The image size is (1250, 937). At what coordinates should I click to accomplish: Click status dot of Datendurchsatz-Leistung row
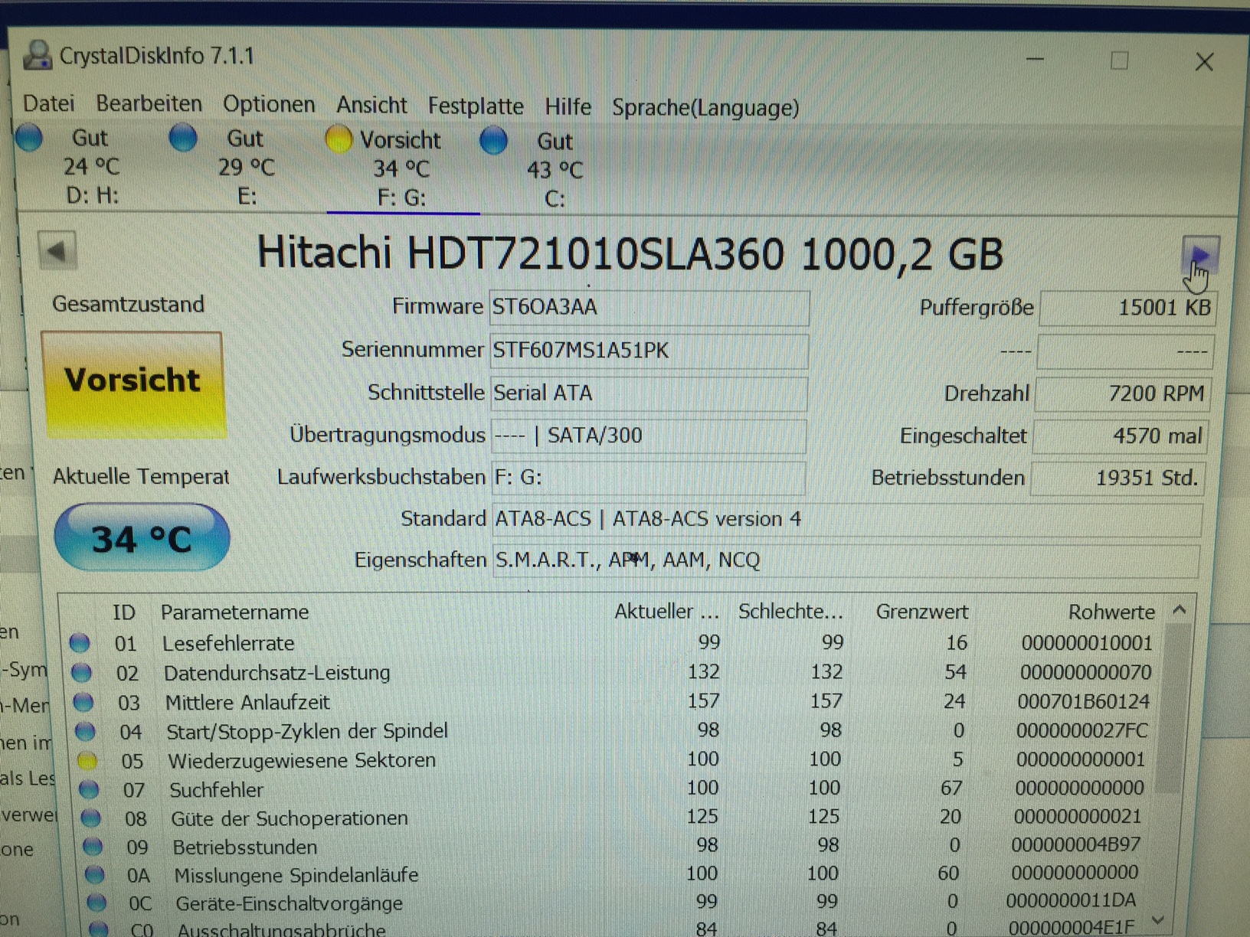(81, 673)
